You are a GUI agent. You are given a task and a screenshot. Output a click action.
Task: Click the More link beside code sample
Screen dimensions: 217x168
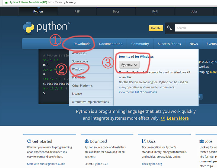[213, 72]
